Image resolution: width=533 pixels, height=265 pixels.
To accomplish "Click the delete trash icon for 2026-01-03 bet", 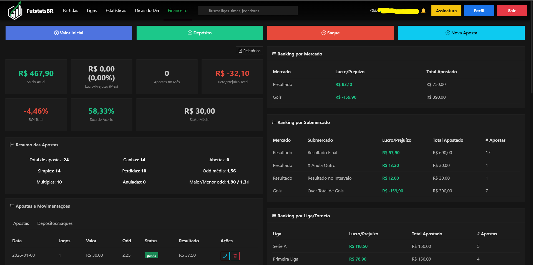I will point(235,256).
